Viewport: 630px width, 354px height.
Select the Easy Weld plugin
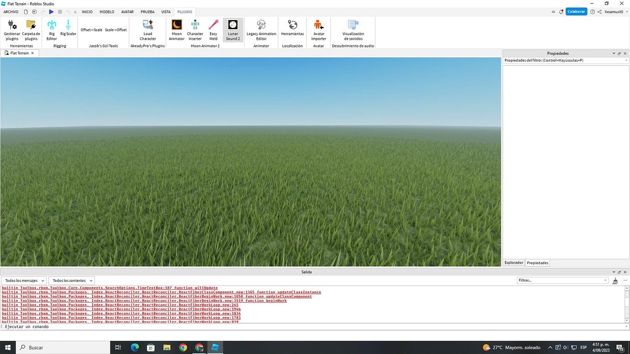click(213, 30)
